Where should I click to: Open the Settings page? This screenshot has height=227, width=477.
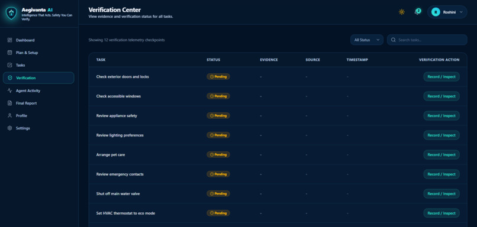[38, 128]
